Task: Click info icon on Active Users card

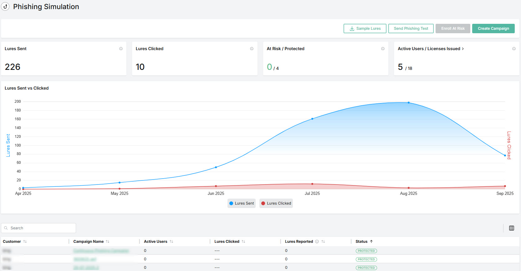Action: (x=514, y=49)
